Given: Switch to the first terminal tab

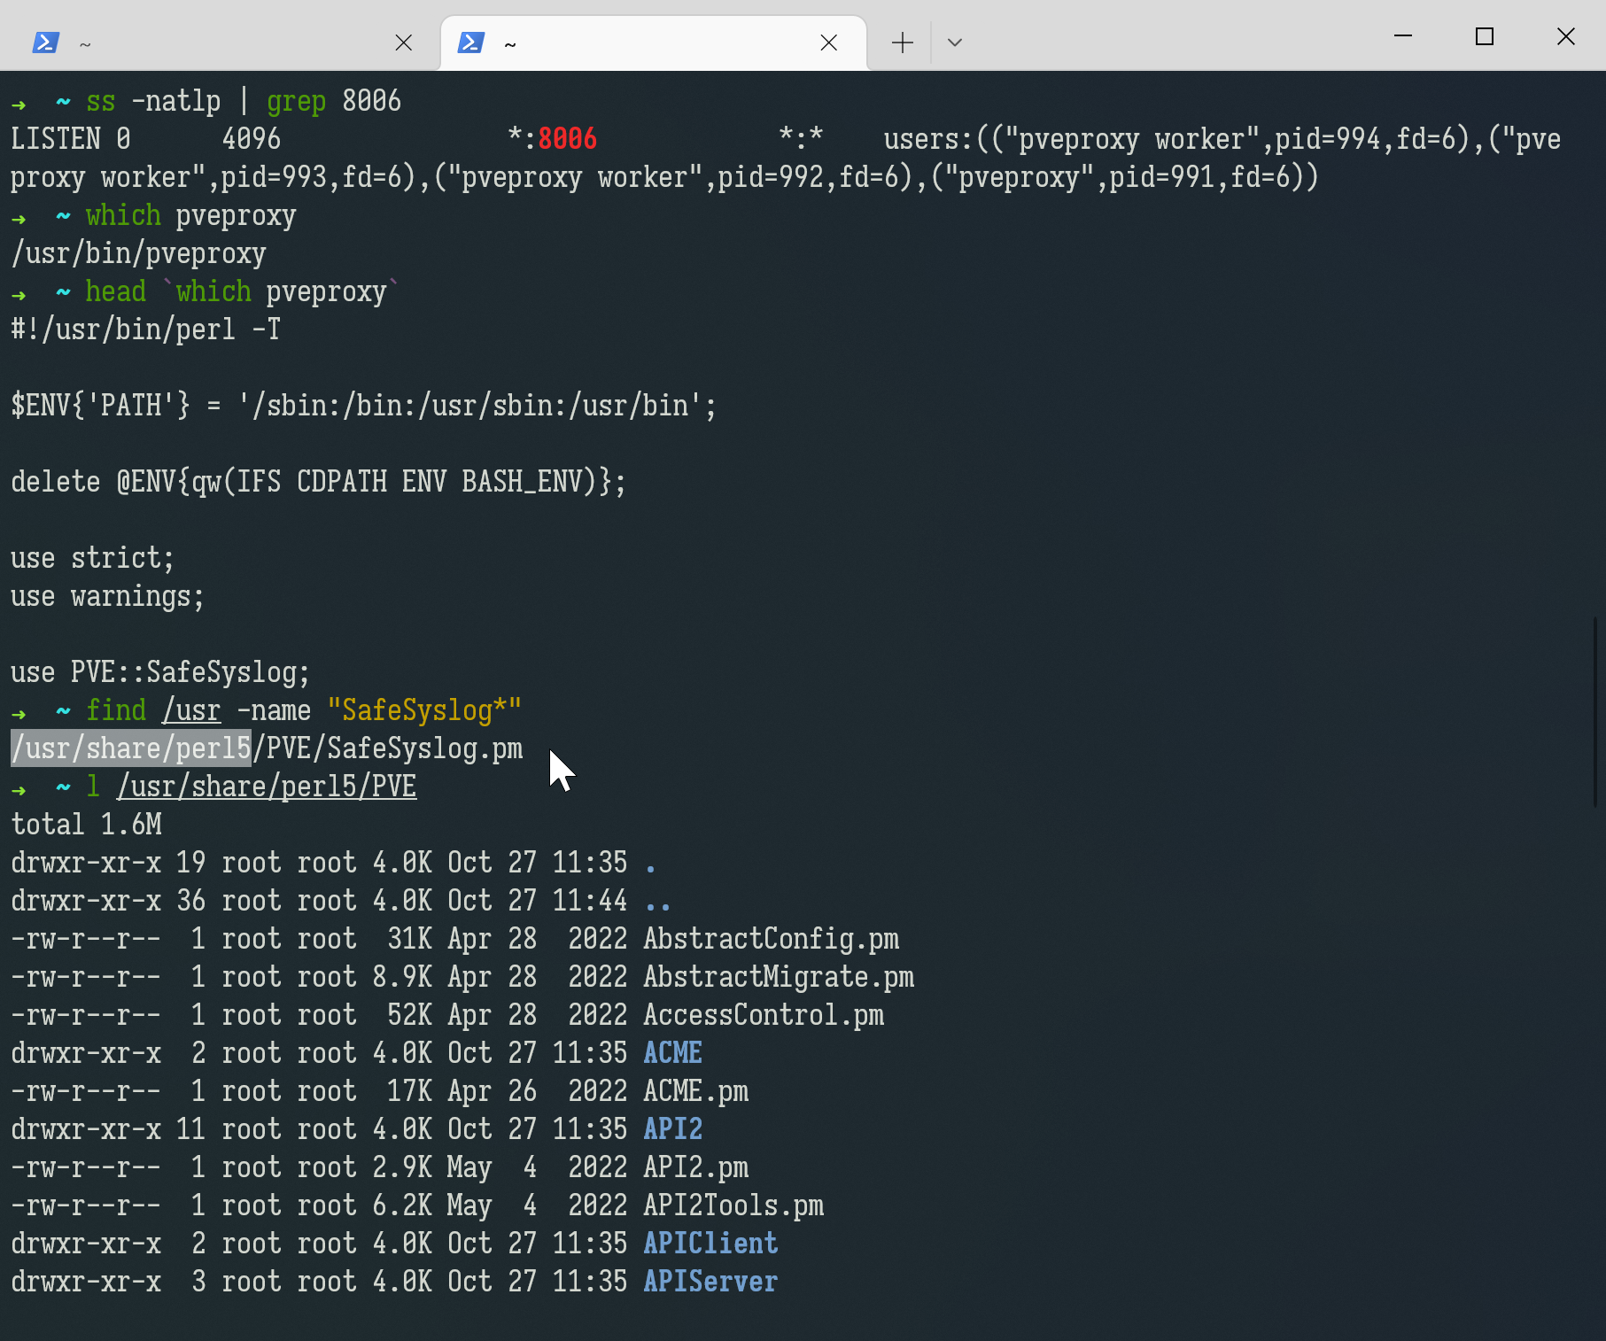Looking at the screenshot, I should (x=221, y=43).
